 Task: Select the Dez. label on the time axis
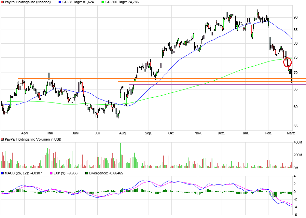221,133
